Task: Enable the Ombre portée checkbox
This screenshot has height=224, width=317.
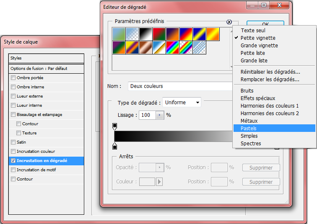Action: (x=13, y=78)
